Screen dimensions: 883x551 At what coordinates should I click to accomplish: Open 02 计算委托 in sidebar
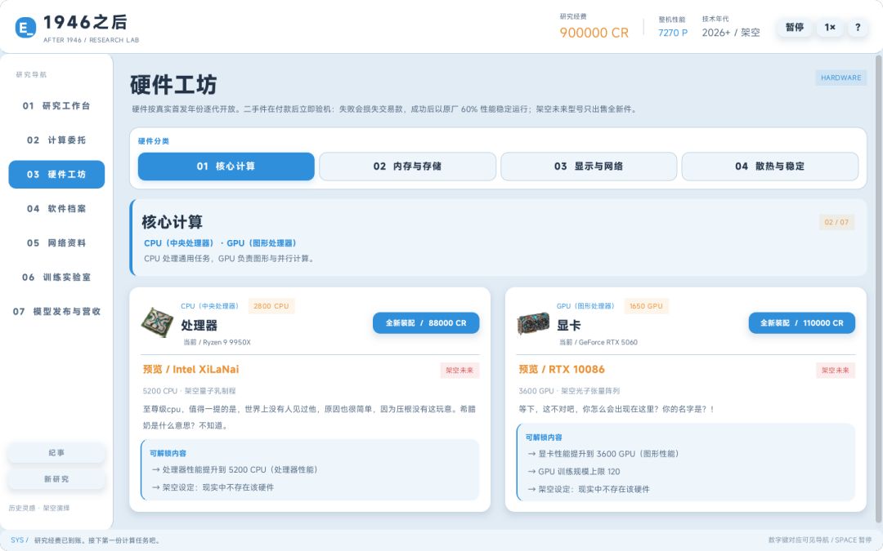(56, 140)
